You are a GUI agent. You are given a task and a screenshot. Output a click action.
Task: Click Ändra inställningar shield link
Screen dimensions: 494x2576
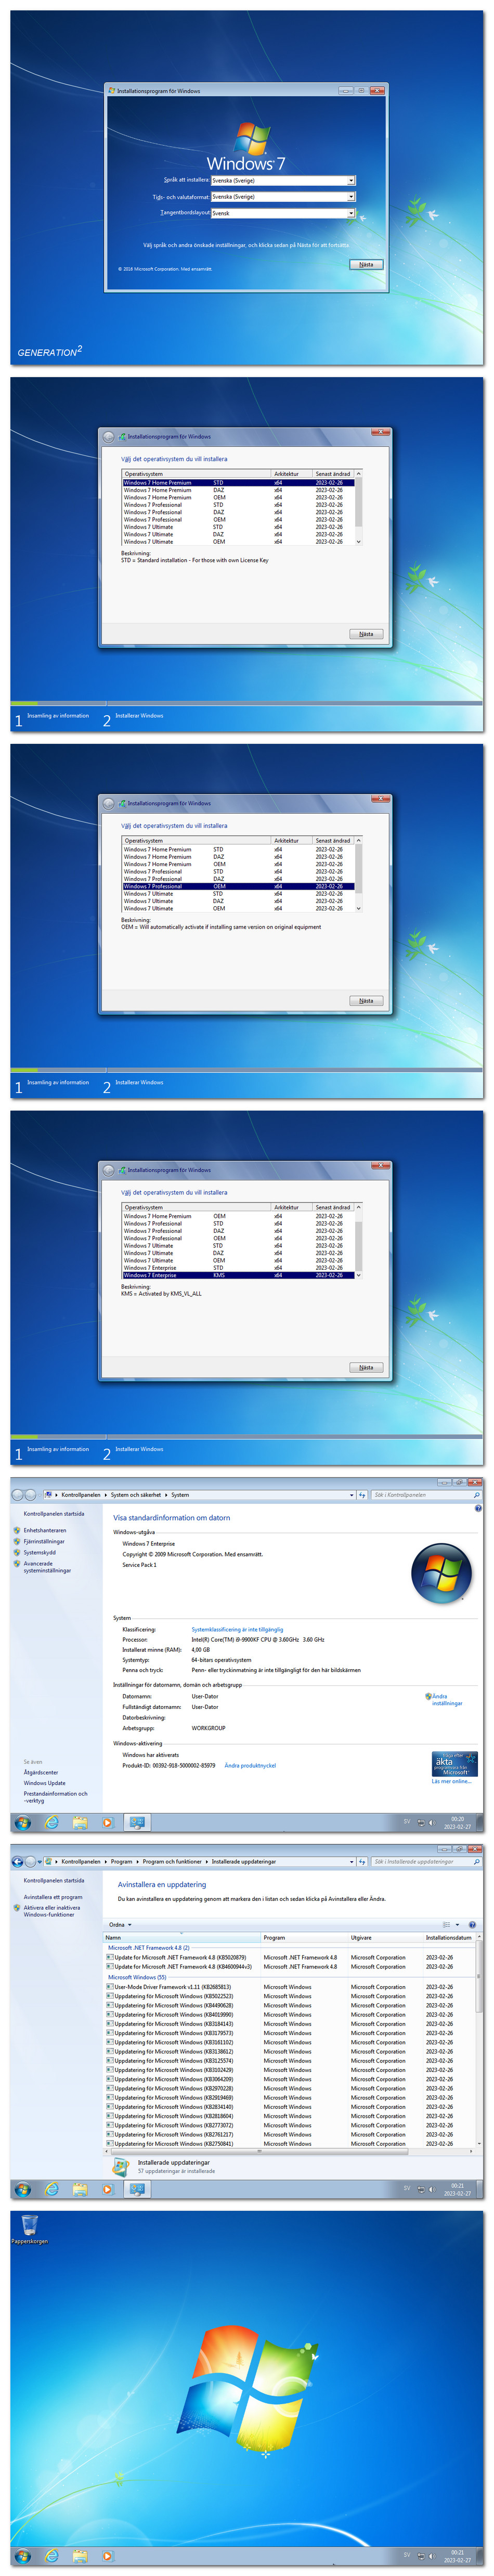pyautogui.click(x=446, y=1699)
